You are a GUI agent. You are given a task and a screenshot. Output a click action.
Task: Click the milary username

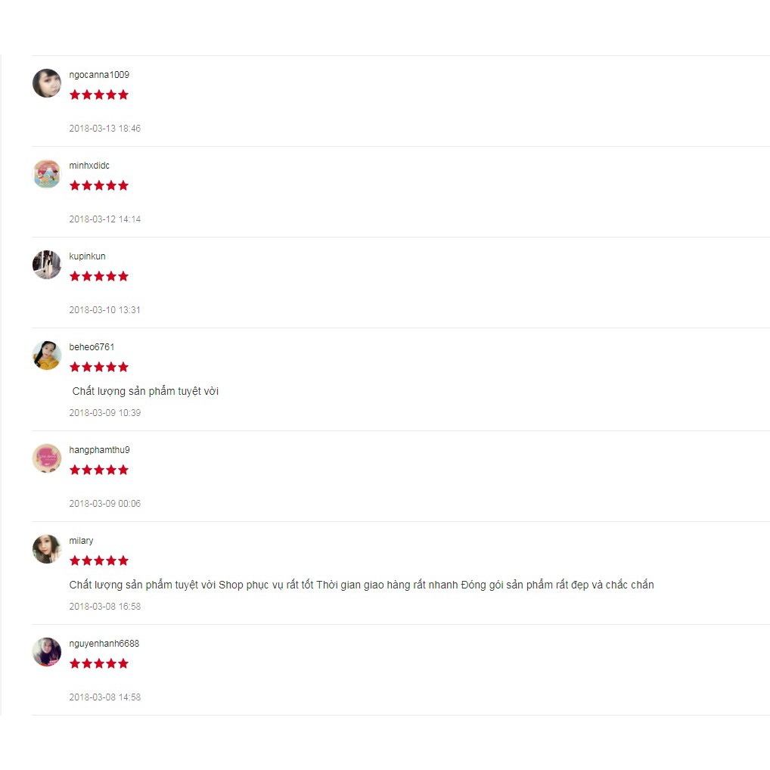[81, 541]
